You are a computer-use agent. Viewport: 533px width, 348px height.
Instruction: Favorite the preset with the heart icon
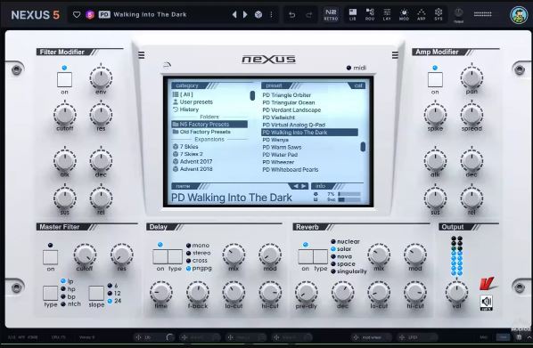coord(77,14)
